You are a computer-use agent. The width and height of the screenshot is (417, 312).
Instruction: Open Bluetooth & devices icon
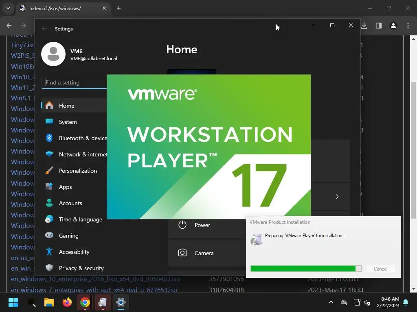tap(49, 138)
